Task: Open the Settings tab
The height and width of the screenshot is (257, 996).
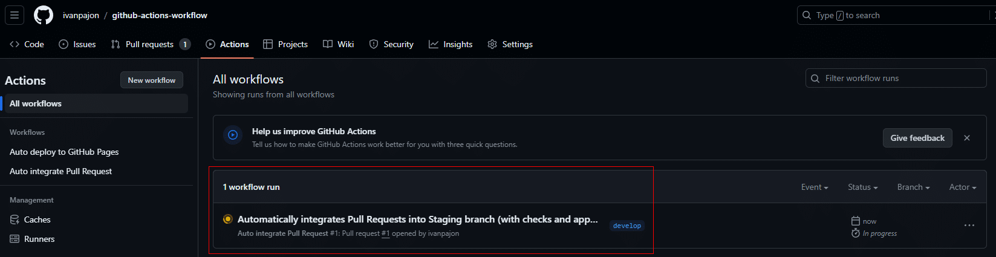Action: (510, 44)
